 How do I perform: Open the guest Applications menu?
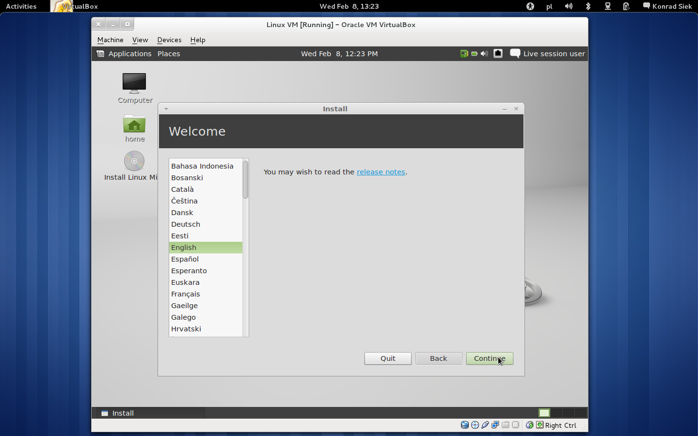[x=130, y=54]
